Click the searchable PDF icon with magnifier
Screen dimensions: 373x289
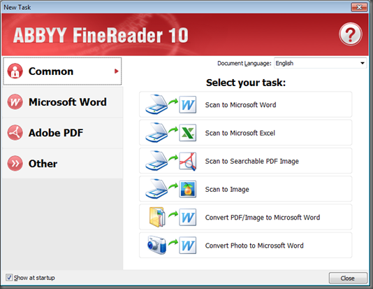click(x=188, y=161)
